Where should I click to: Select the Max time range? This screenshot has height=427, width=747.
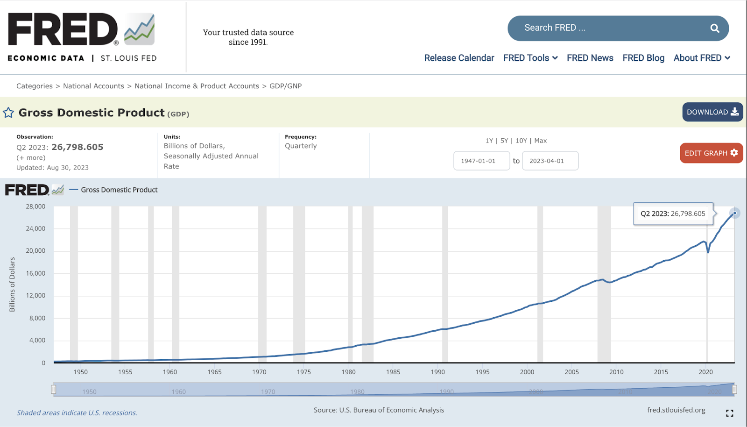tap(541, 141)
